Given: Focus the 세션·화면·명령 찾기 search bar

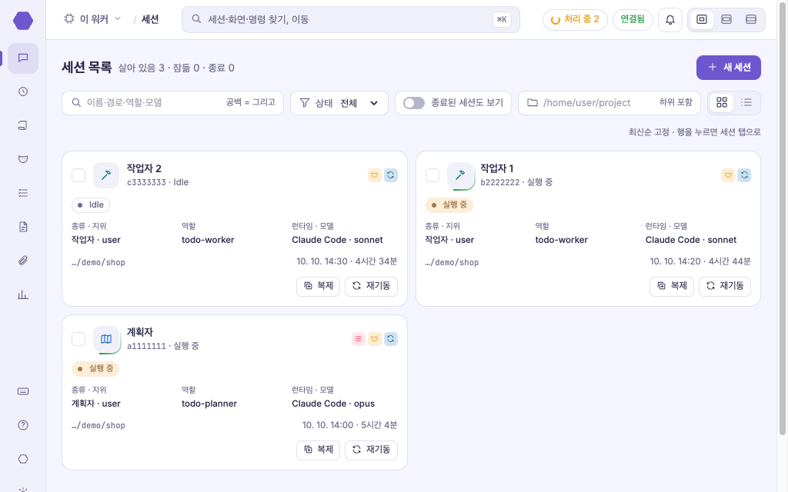Looking at the screenshot, I should (x=350, y=19).
